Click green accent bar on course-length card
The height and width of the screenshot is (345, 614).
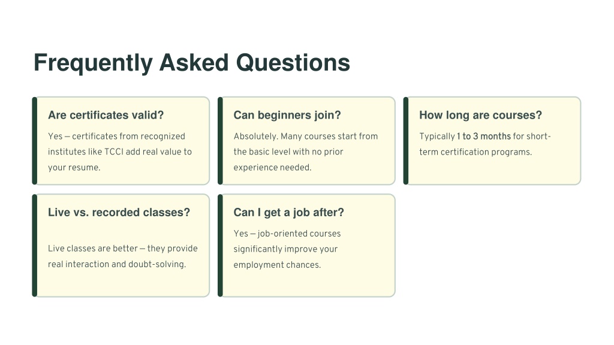click(406, 141)
